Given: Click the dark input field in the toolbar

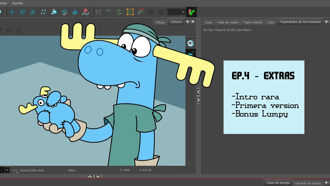Looking at the screenshot, I should click(x=174, y=12).
